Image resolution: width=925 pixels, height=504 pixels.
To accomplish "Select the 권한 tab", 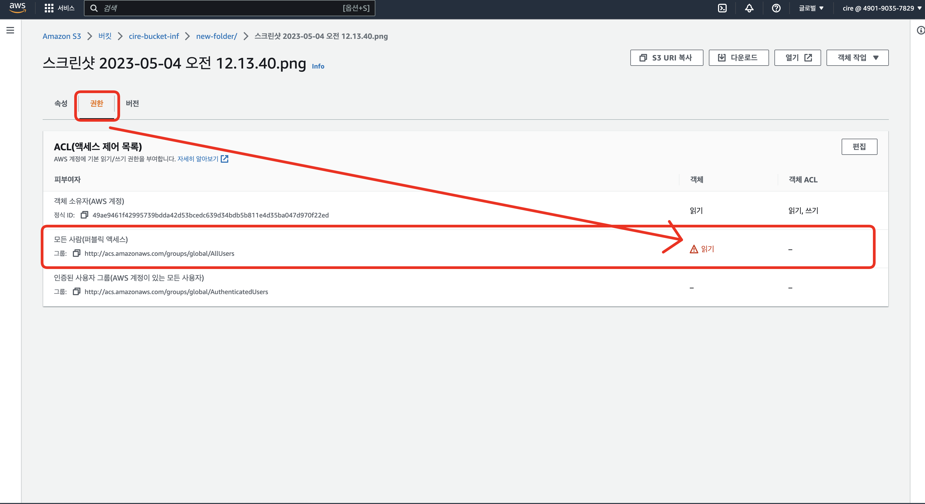I will point(97,103).
